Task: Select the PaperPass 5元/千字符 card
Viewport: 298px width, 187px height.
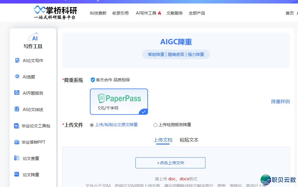Action: [119, 102]
